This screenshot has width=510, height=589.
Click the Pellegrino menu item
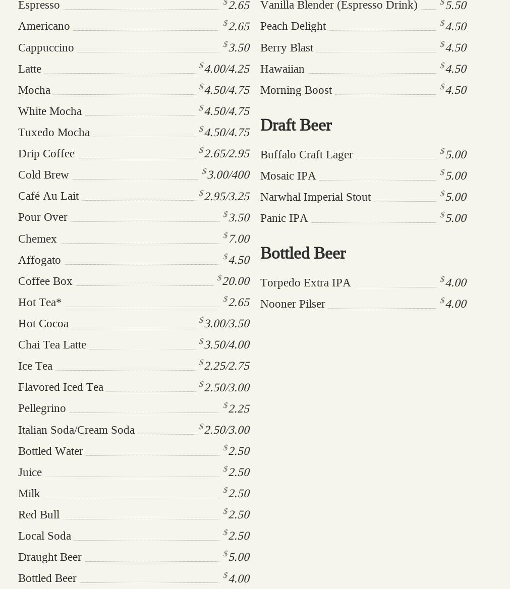click(x=42, y=408)
